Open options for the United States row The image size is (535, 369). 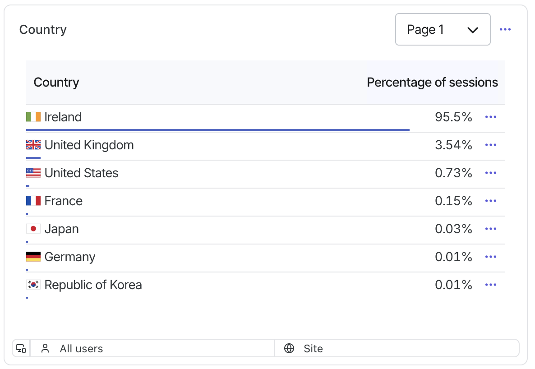pos(491,173)
